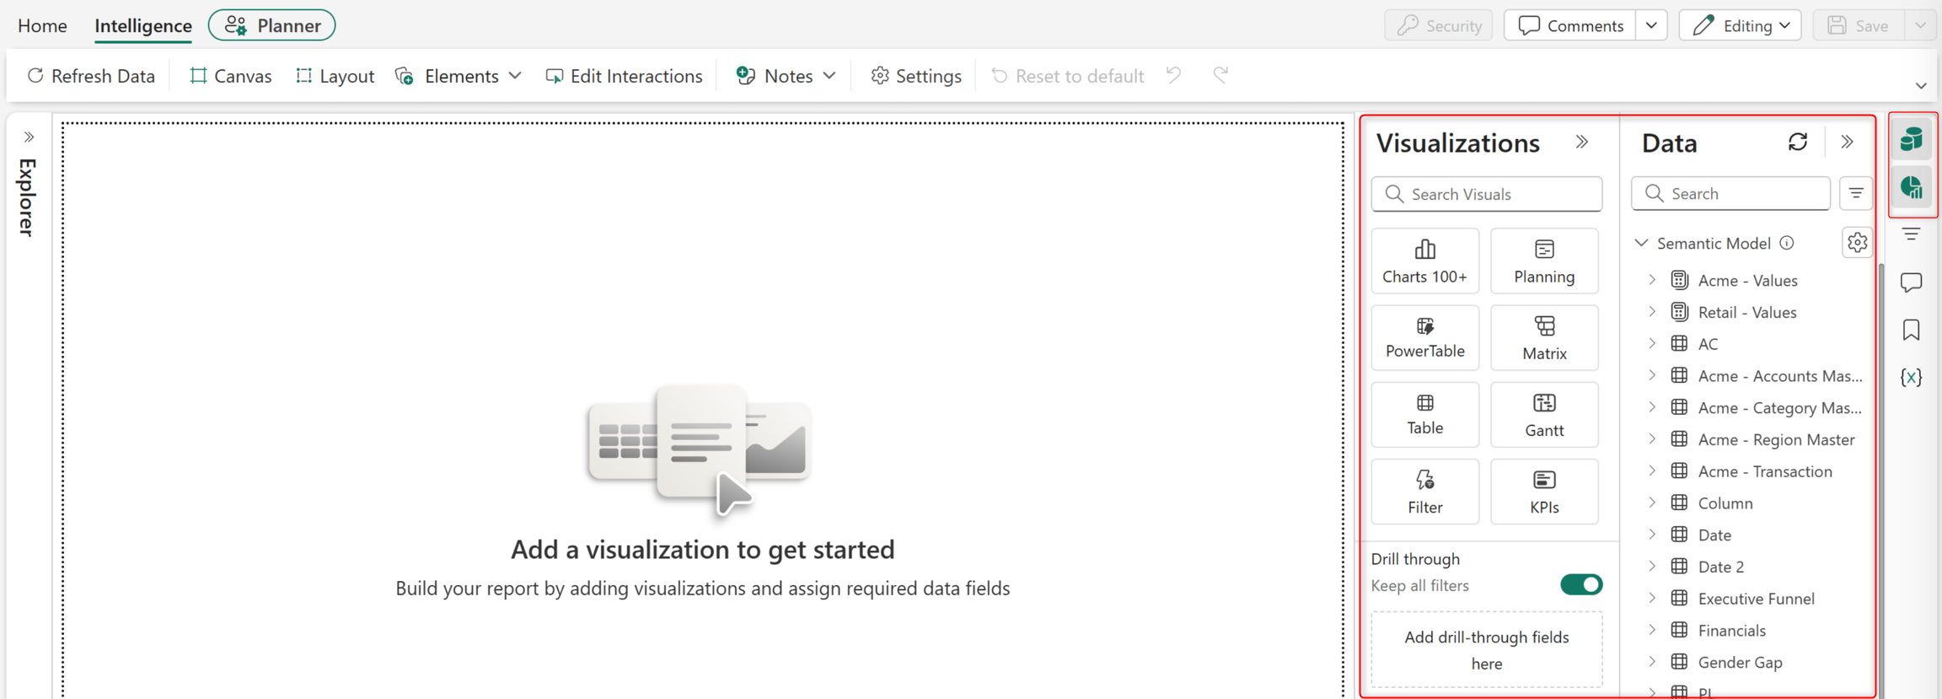Expand the Acme - Values table
Viewport: 1942px width, 699px height.
(1652, 280)
